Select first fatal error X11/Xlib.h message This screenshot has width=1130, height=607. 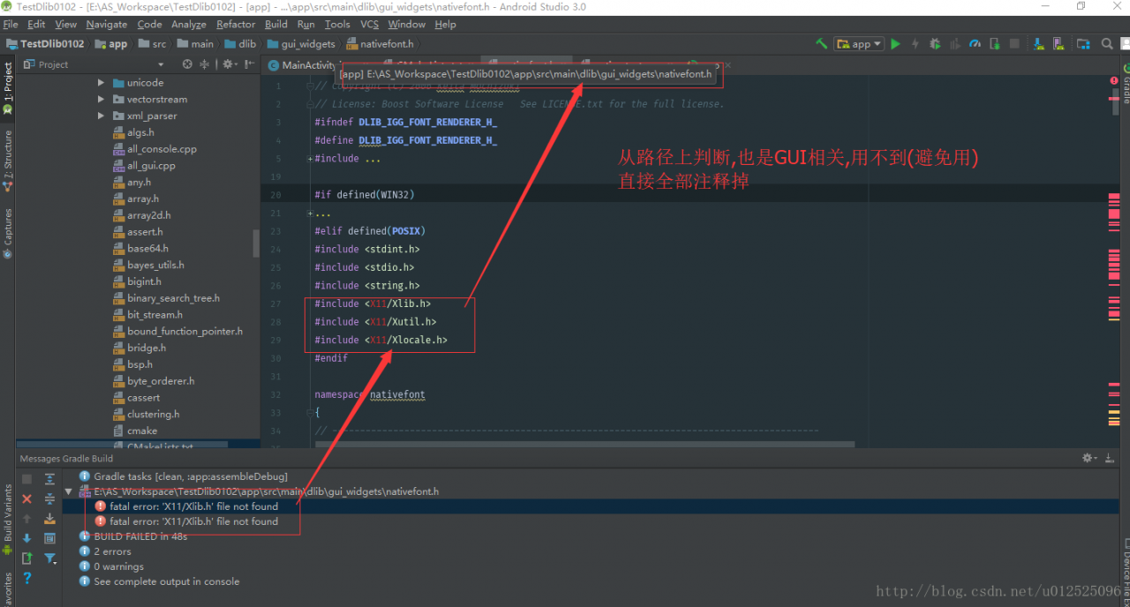(x=187, y=506)
